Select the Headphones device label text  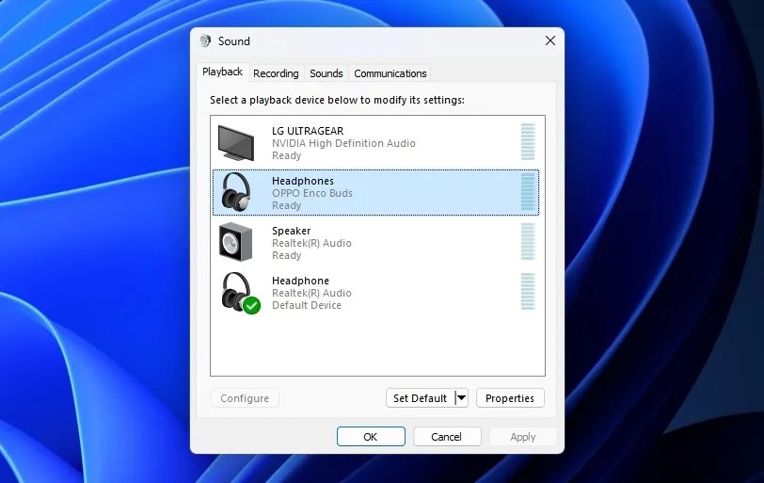[303, 181]
